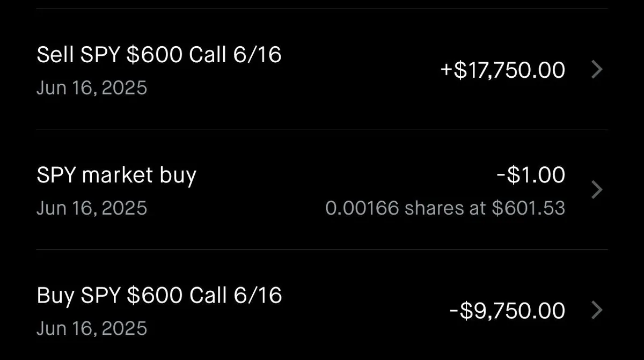Tap the bottom transaction's right arrow icon
Screen dimensions: 644x360
pyautogui.click(x=597, y=310)
